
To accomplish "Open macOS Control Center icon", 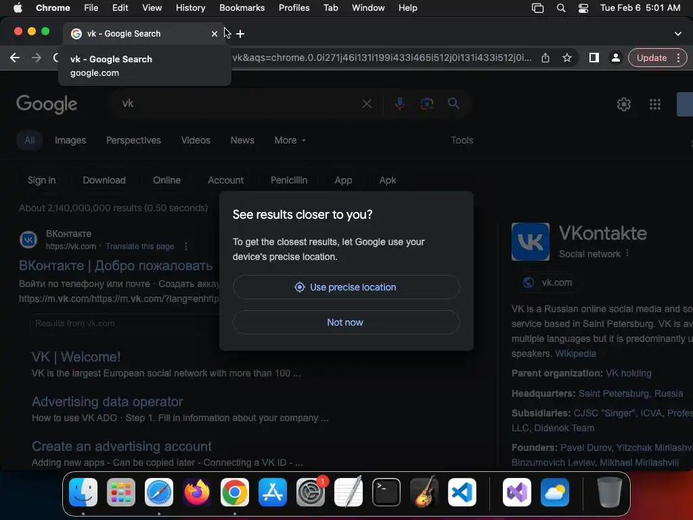I will point(583,8).
